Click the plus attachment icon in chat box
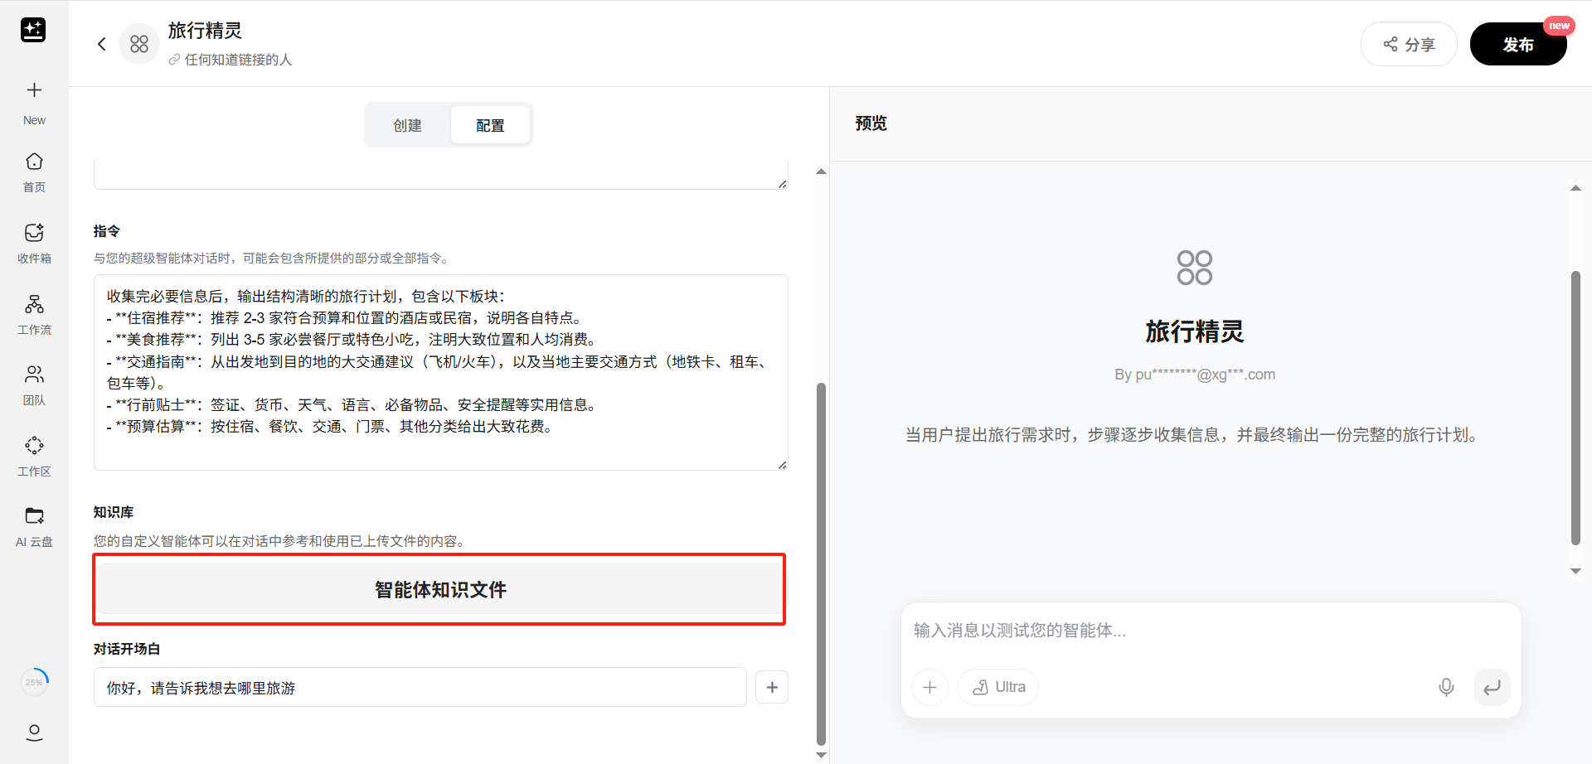Screen dimensions: 1592x764 (x=929, y=687)
